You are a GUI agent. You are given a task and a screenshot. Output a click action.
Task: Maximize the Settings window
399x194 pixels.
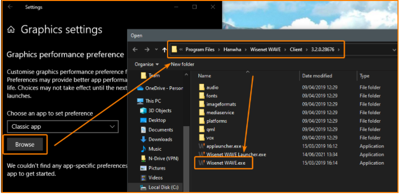(195, 7)
